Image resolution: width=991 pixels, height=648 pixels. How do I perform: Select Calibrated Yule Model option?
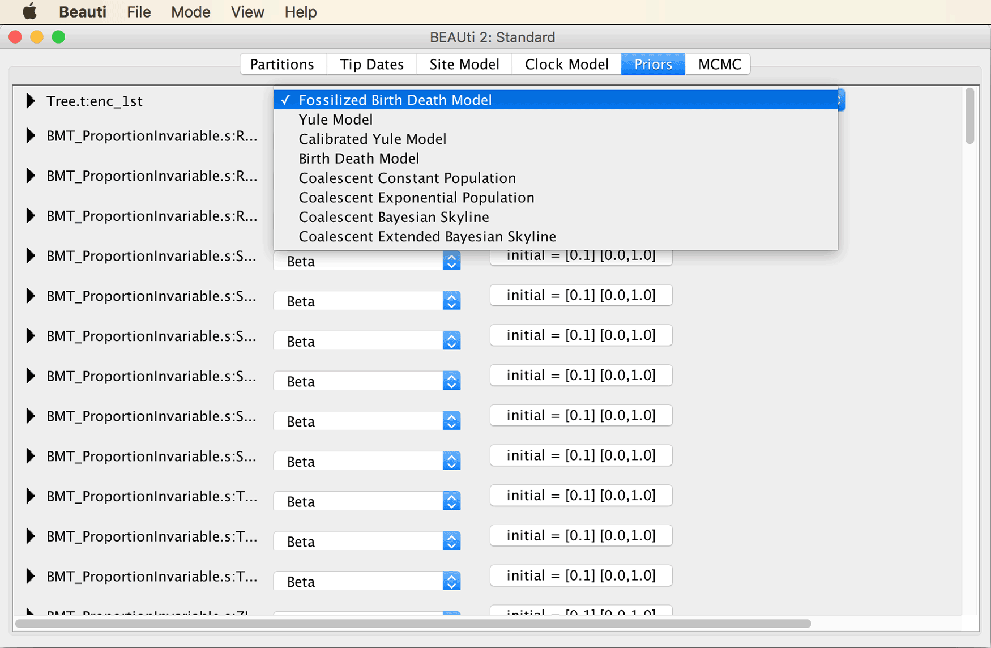[x=556, y=139]
